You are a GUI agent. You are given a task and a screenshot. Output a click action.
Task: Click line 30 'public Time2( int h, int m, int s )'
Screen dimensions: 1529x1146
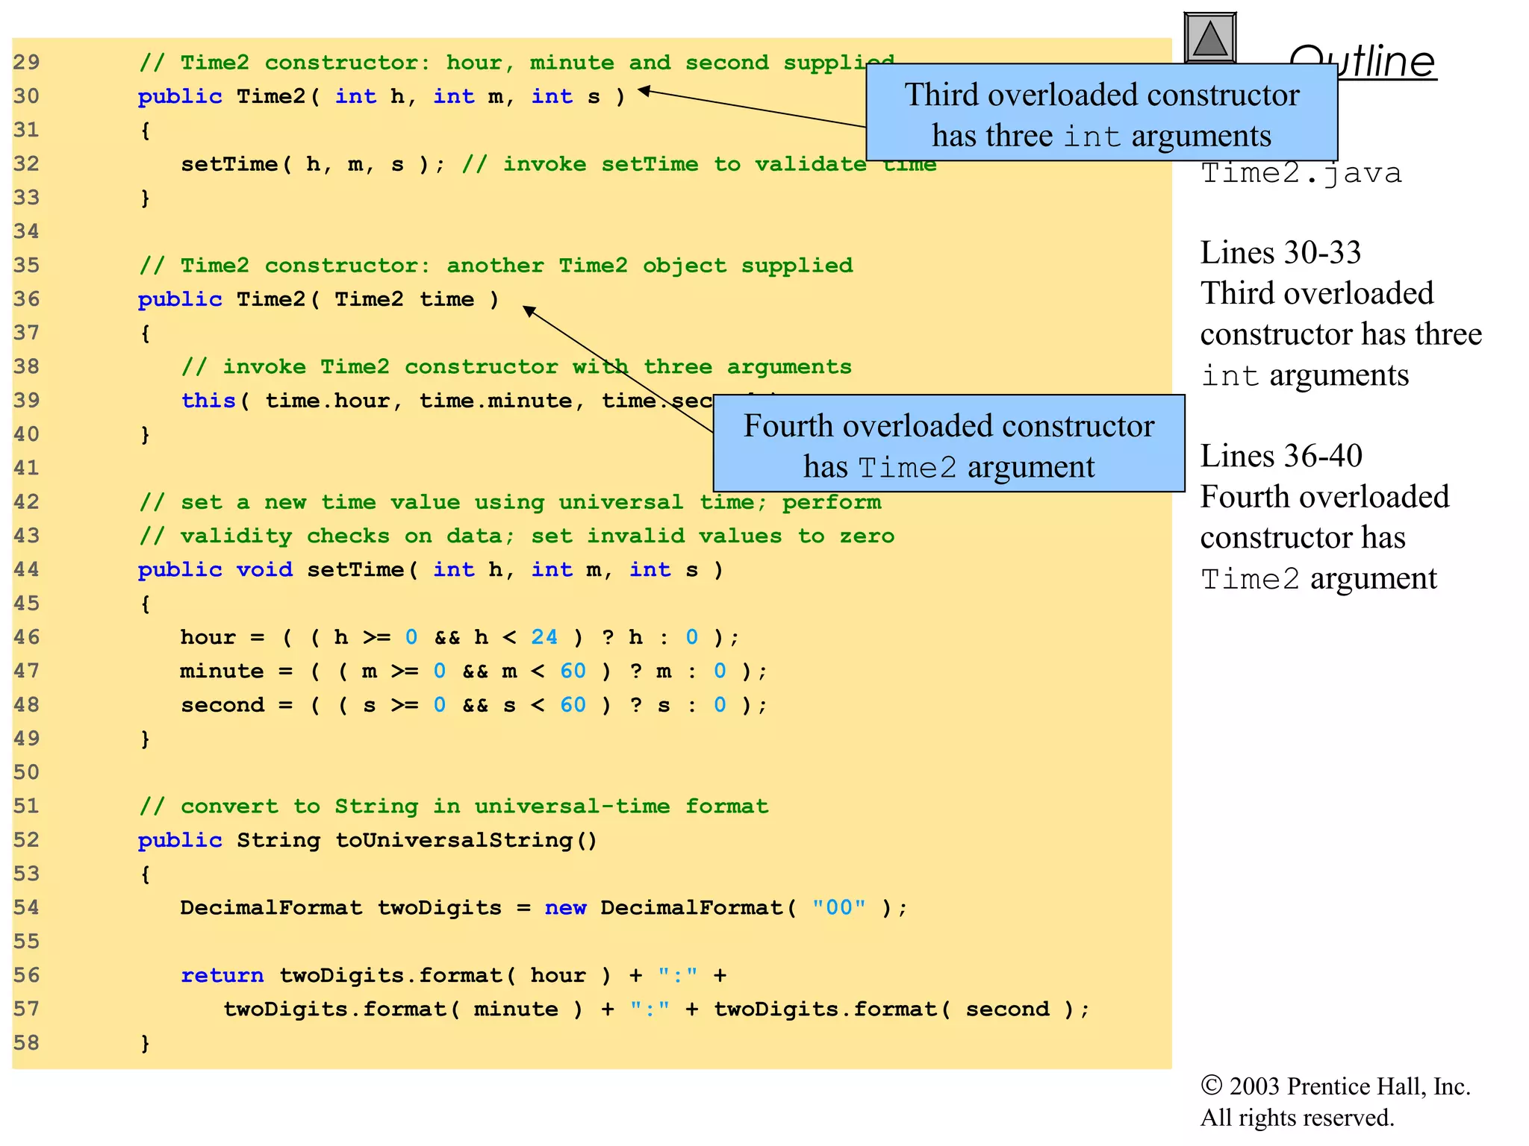[x=382, y=97]
